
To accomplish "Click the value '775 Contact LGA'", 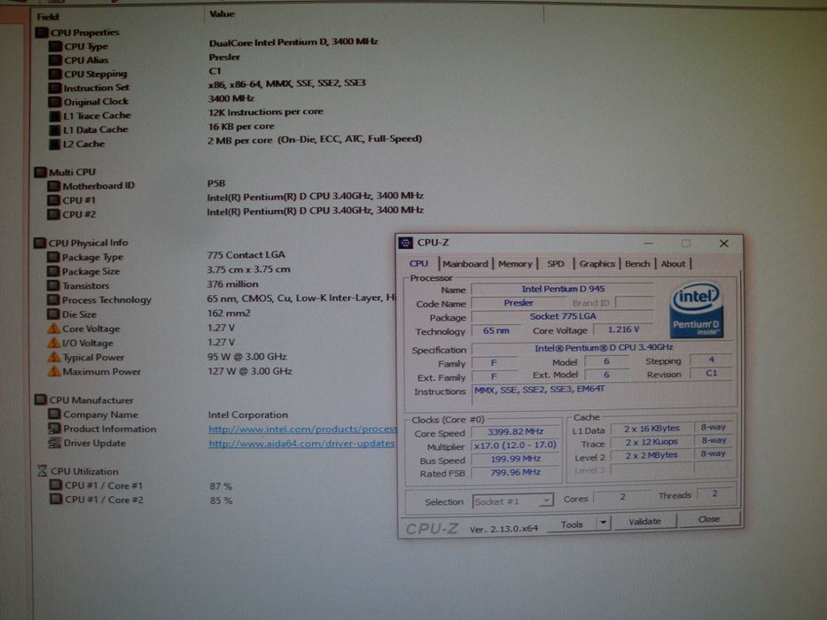I will point(246,255).
